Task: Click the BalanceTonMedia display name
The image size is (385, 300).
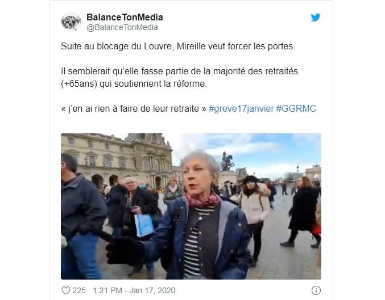Action: tap(125, 18)
